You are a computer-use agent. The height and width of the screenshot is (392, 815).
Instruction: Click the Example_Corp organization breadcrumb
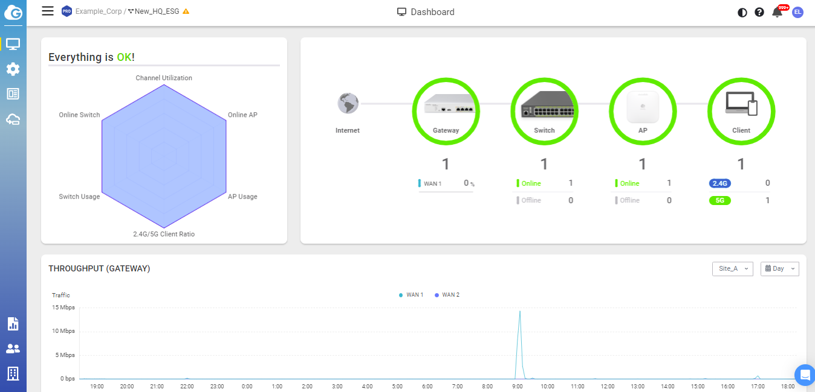click(99, 11)
